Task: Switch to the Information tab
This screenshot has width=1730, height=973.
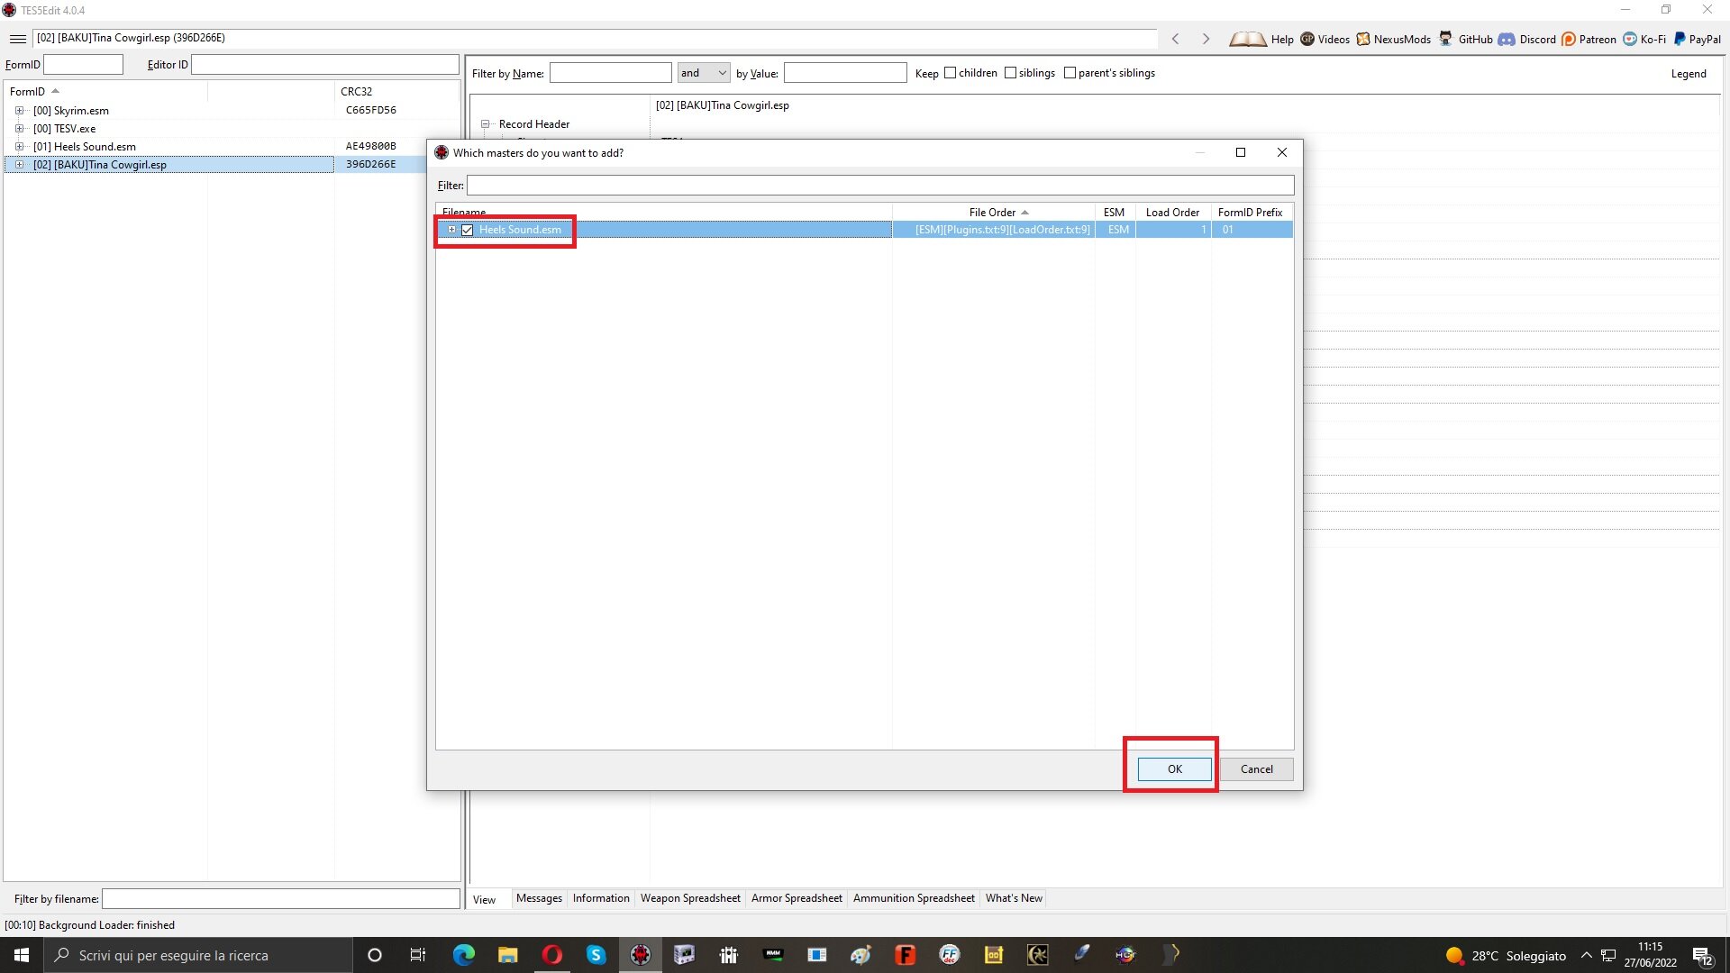Action: 601,898
